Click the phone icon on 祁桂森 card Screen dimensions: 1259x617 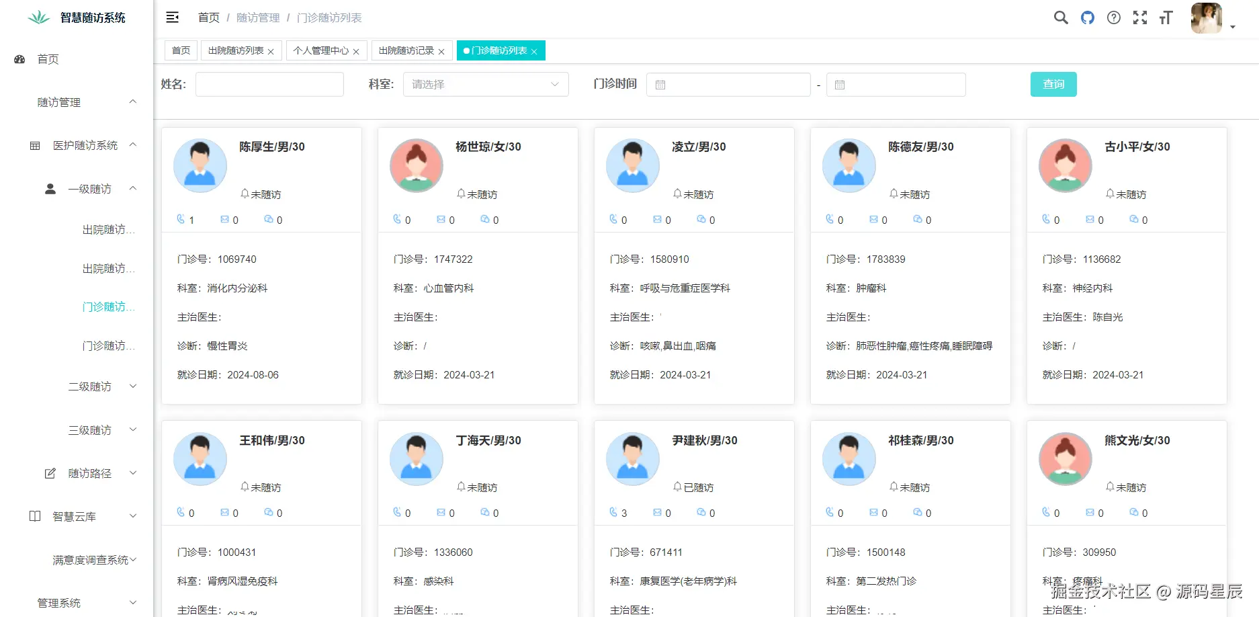(830, 512)
